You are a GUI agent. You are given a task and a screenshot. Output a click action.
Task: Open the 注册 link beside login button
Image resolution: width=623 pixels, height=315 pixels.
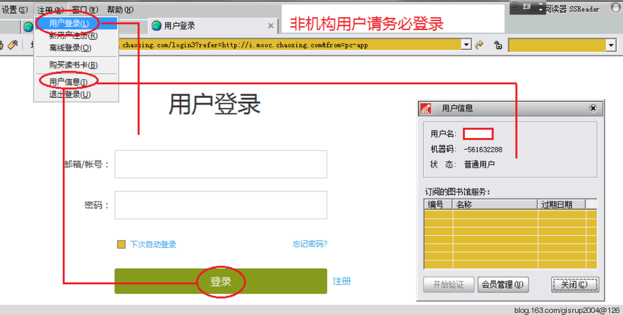point(342,282)
